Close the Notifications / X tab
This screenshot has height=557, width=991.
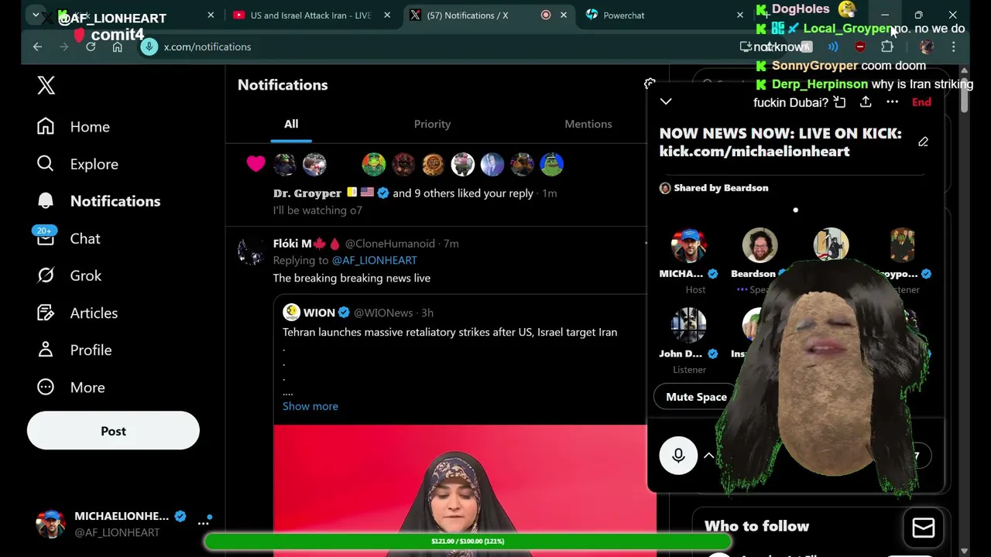[x=564, y=15]
